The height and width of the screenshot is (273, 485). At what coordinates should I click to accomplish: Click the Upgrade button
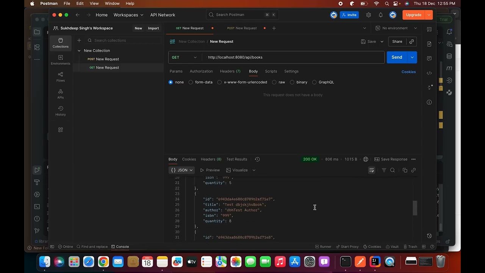pyautogui.click(x=414, y=15)
